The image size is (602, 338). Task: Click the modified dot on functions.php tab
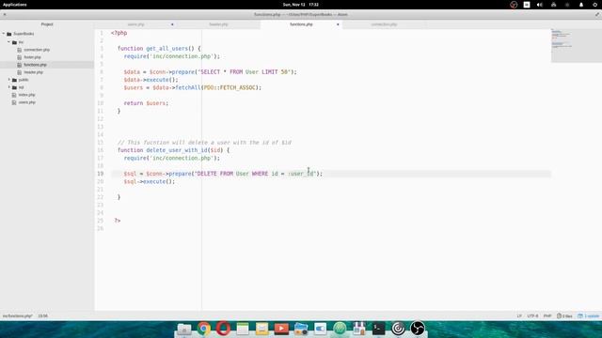coord(338,24)
